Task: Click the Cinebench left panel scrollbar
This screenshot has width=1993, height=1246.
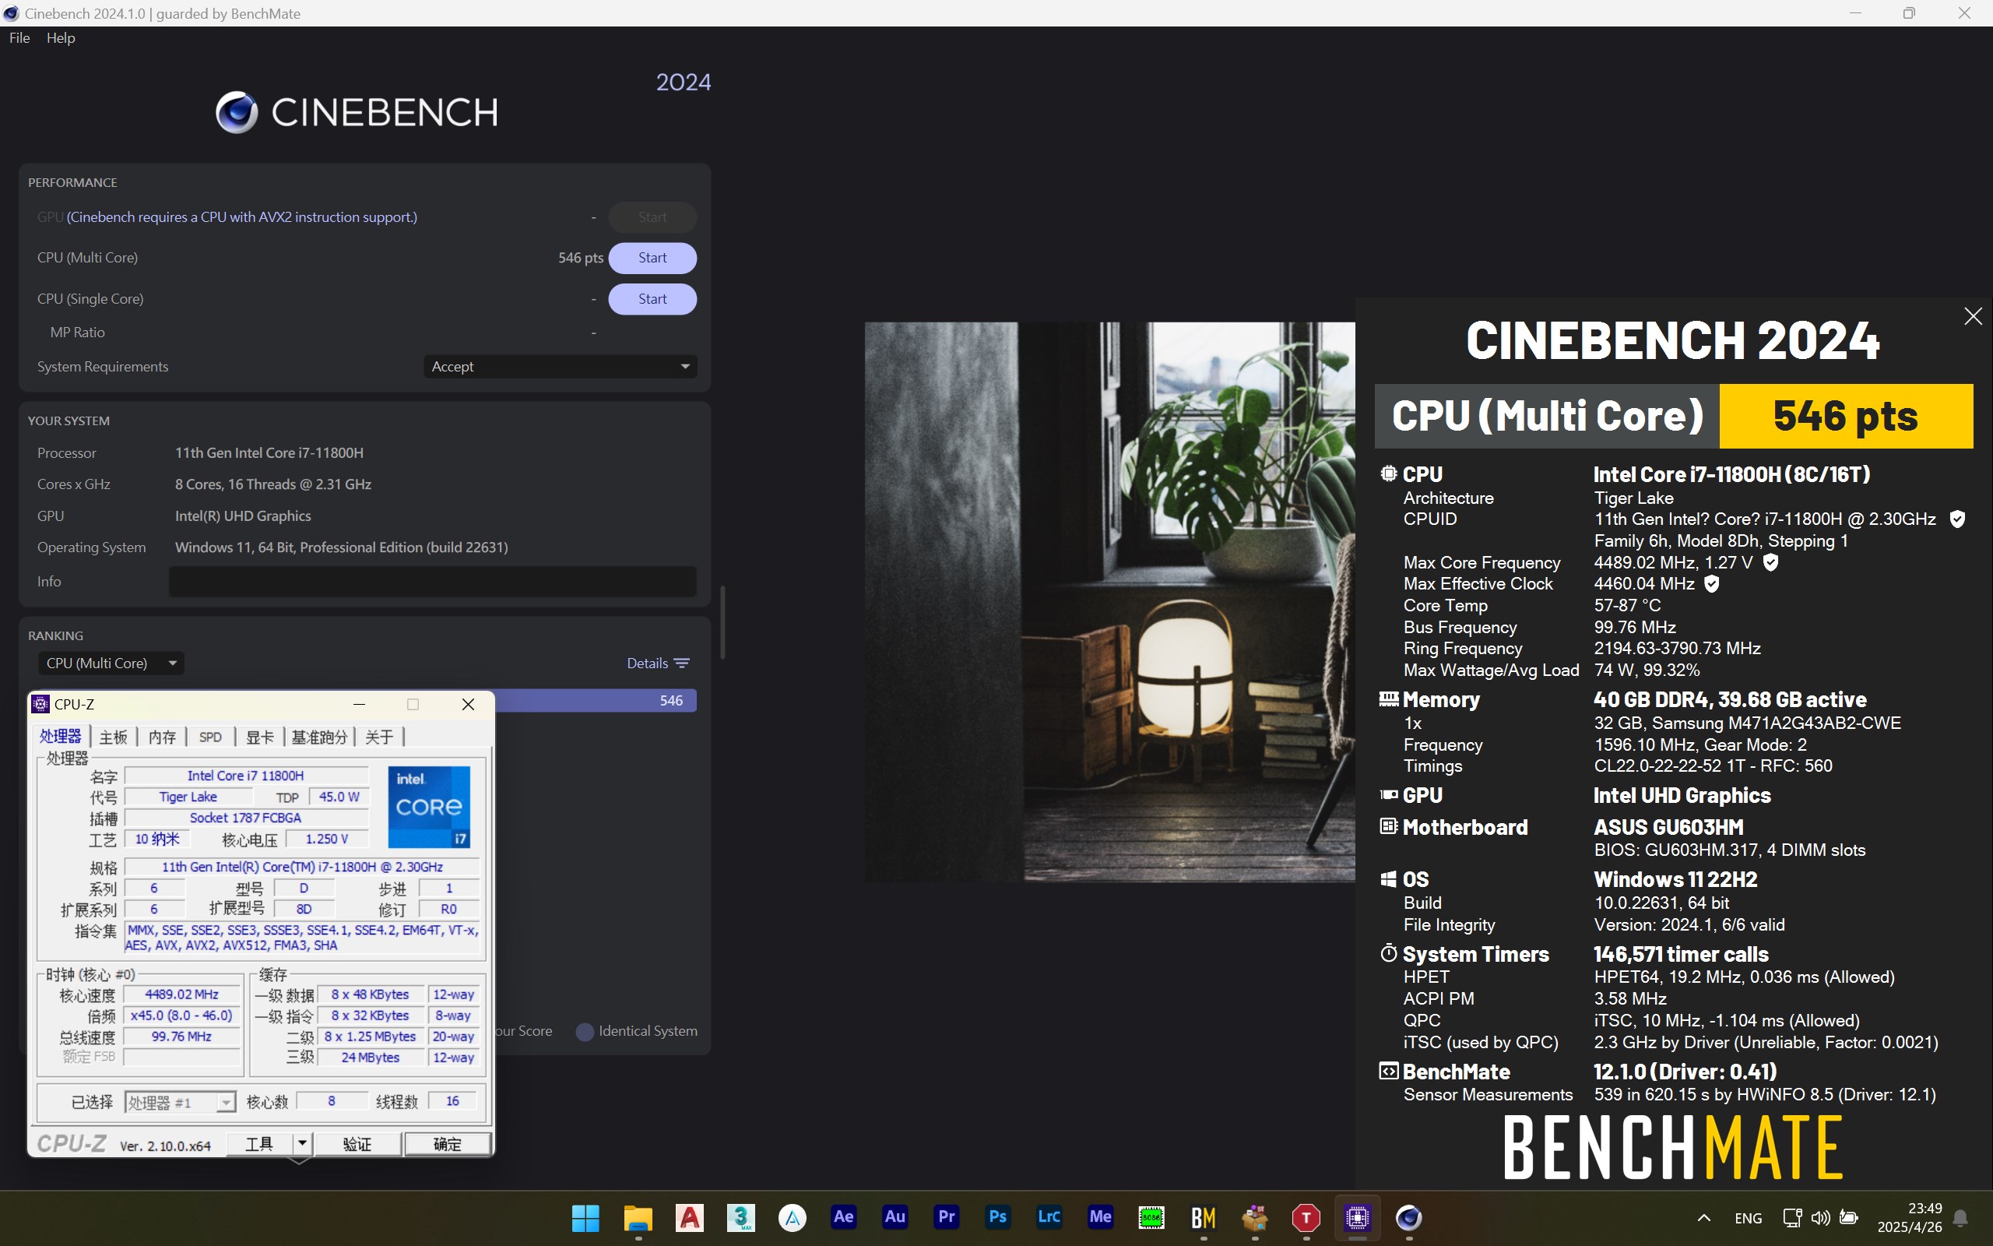Action: 722,622
